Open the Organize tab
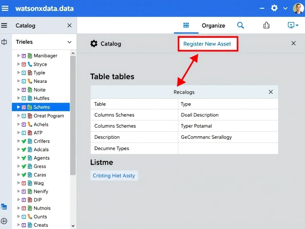The image size is (305, 229). pyautogui.click(x=213, y=26)
